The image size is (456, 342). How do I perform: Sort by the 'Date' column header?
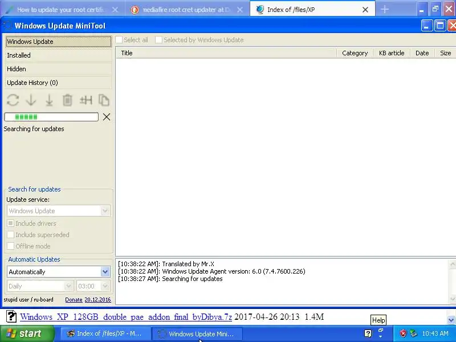tap(422, 53)
